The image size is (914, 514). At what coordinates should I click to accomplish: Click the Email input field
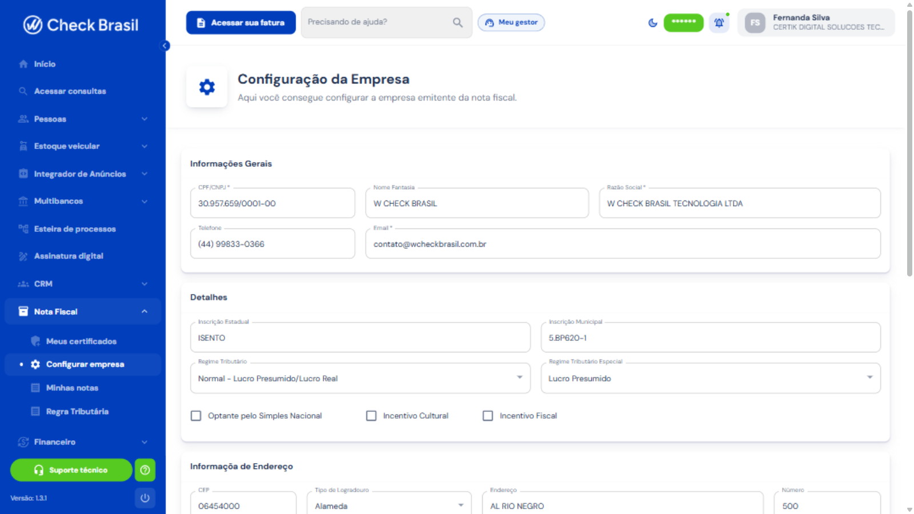pyautogui.click(x=623, y=244)
